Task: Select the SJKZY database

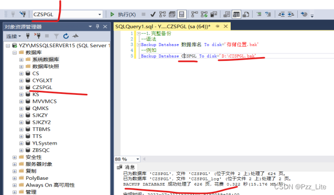Action: click(x=40, y=115)
